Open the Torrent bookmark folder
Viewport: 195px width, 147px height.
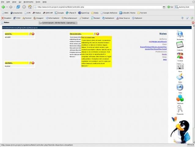click(142, 13)
